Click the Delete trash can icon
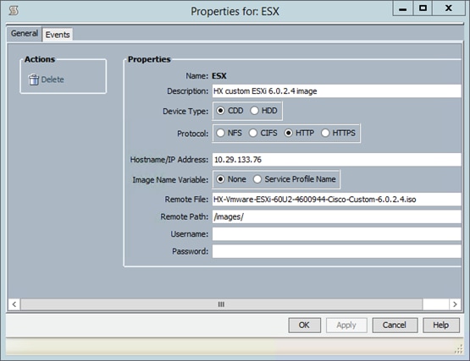The image size is (470, 361). click(33, 79)
